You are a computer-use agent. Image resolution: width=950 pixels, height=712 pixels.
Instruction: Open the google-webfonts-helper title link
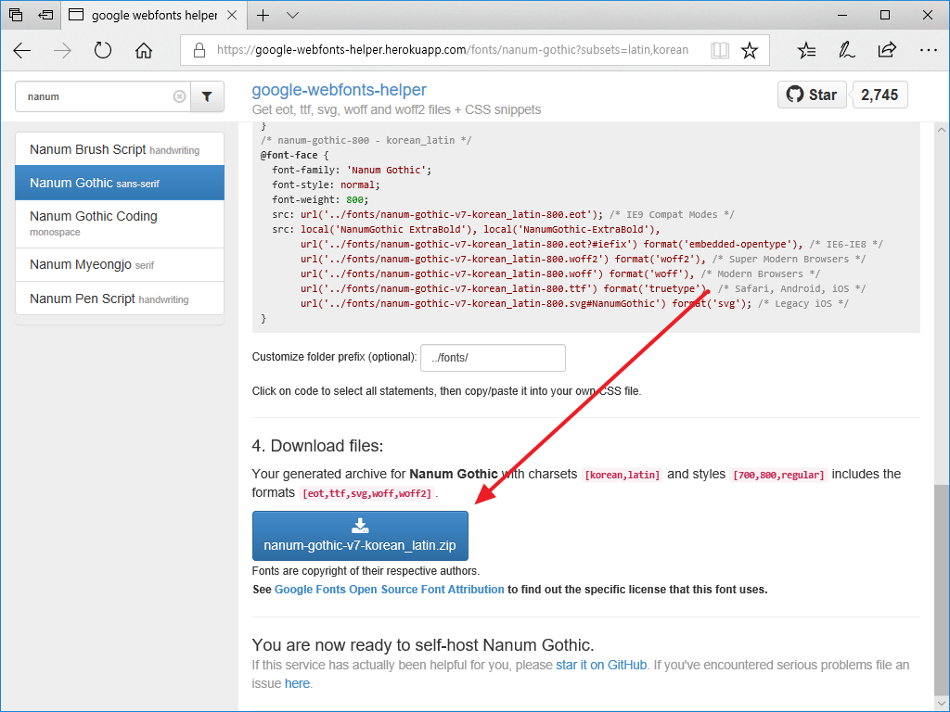click(339, 90)
